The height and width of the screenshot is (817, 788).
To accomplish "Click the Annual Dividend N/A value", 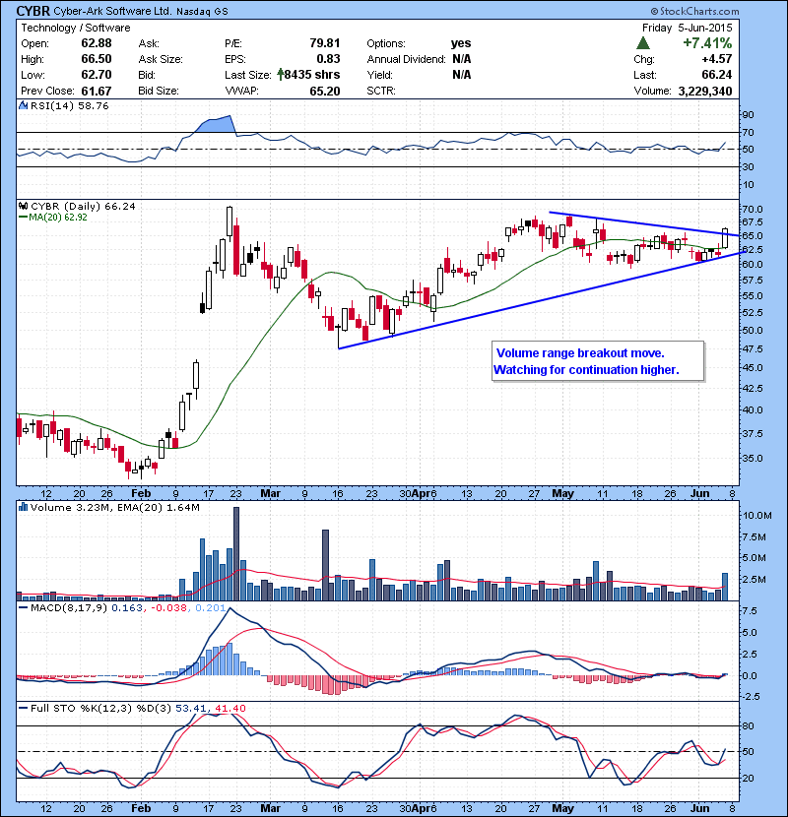I will (x=462, y=59).
